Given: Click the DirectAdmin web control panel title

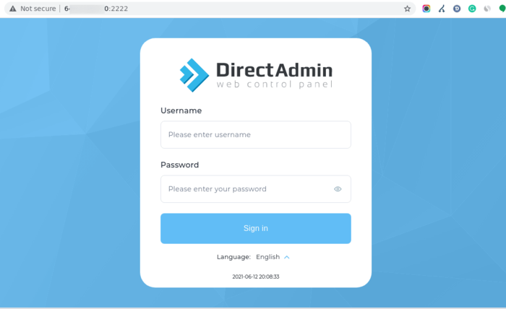Looking at the screenshot, I should [x=274, y=75].
